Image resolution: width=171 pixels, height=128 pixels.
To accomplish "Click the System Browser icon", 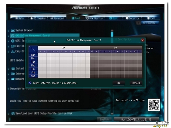I will tap(13, 30).
